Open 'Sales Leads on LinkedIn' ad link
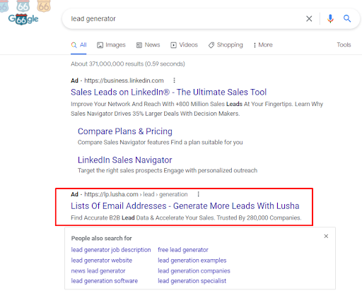Viewport: 362px width, 293px height. click(168, 92)
